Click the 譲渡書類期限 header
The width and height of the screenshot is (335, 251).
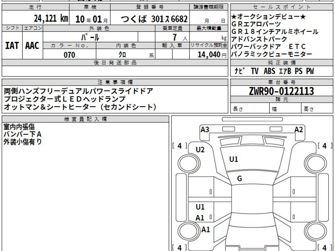click(209, 7)
